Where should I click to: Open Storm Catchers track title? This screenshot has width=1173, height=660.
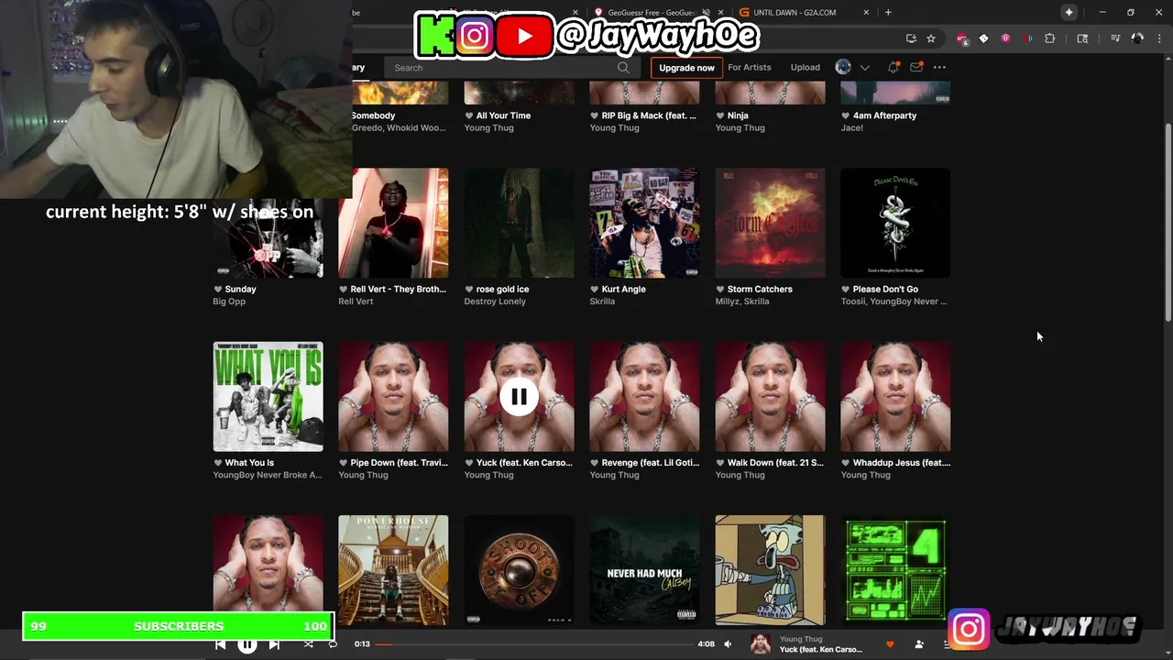[x=760, y=289]
